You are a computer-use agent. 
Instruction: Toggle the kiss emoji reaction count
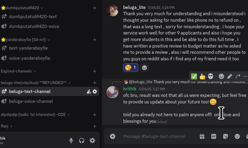131,68
